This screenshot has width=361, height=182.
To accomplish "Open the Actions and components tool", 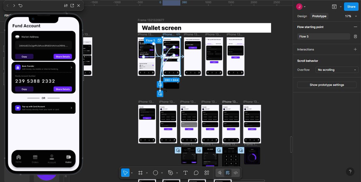I will pyautogui.click(x=207, y=173).
